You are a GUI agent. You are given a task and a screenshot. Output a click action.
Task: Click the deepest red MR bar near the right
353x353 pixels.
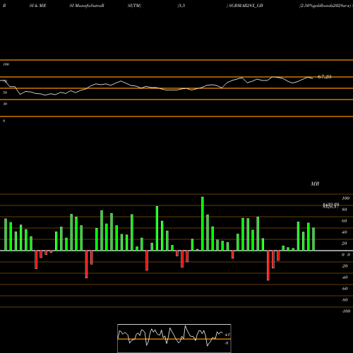tap(268, 265)
